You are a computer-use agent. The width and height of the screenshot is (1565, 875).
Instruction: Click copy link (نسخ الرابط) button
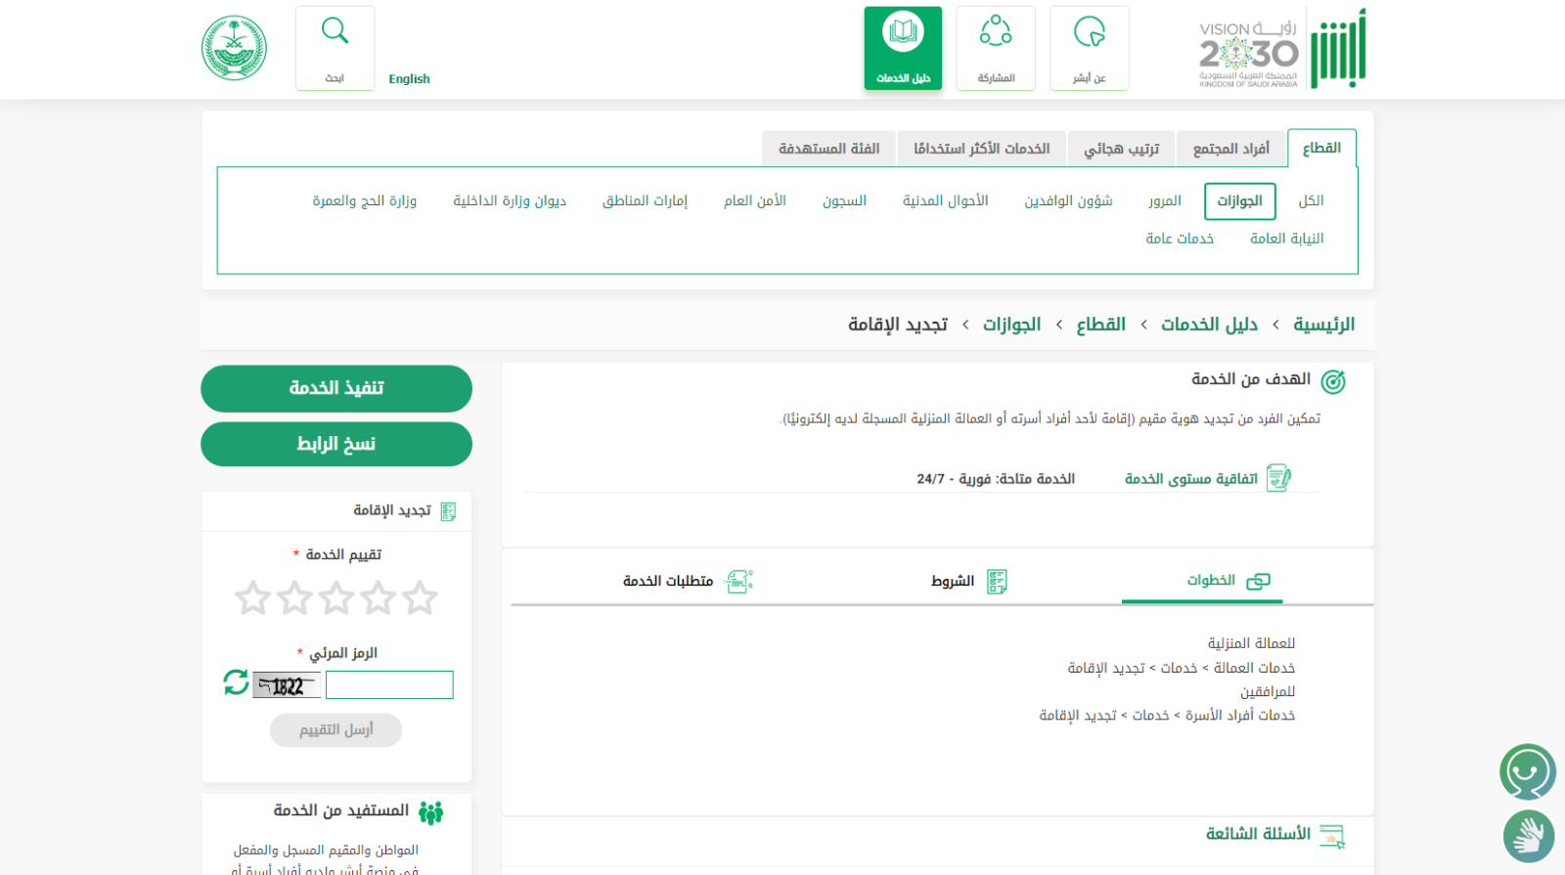336,444
